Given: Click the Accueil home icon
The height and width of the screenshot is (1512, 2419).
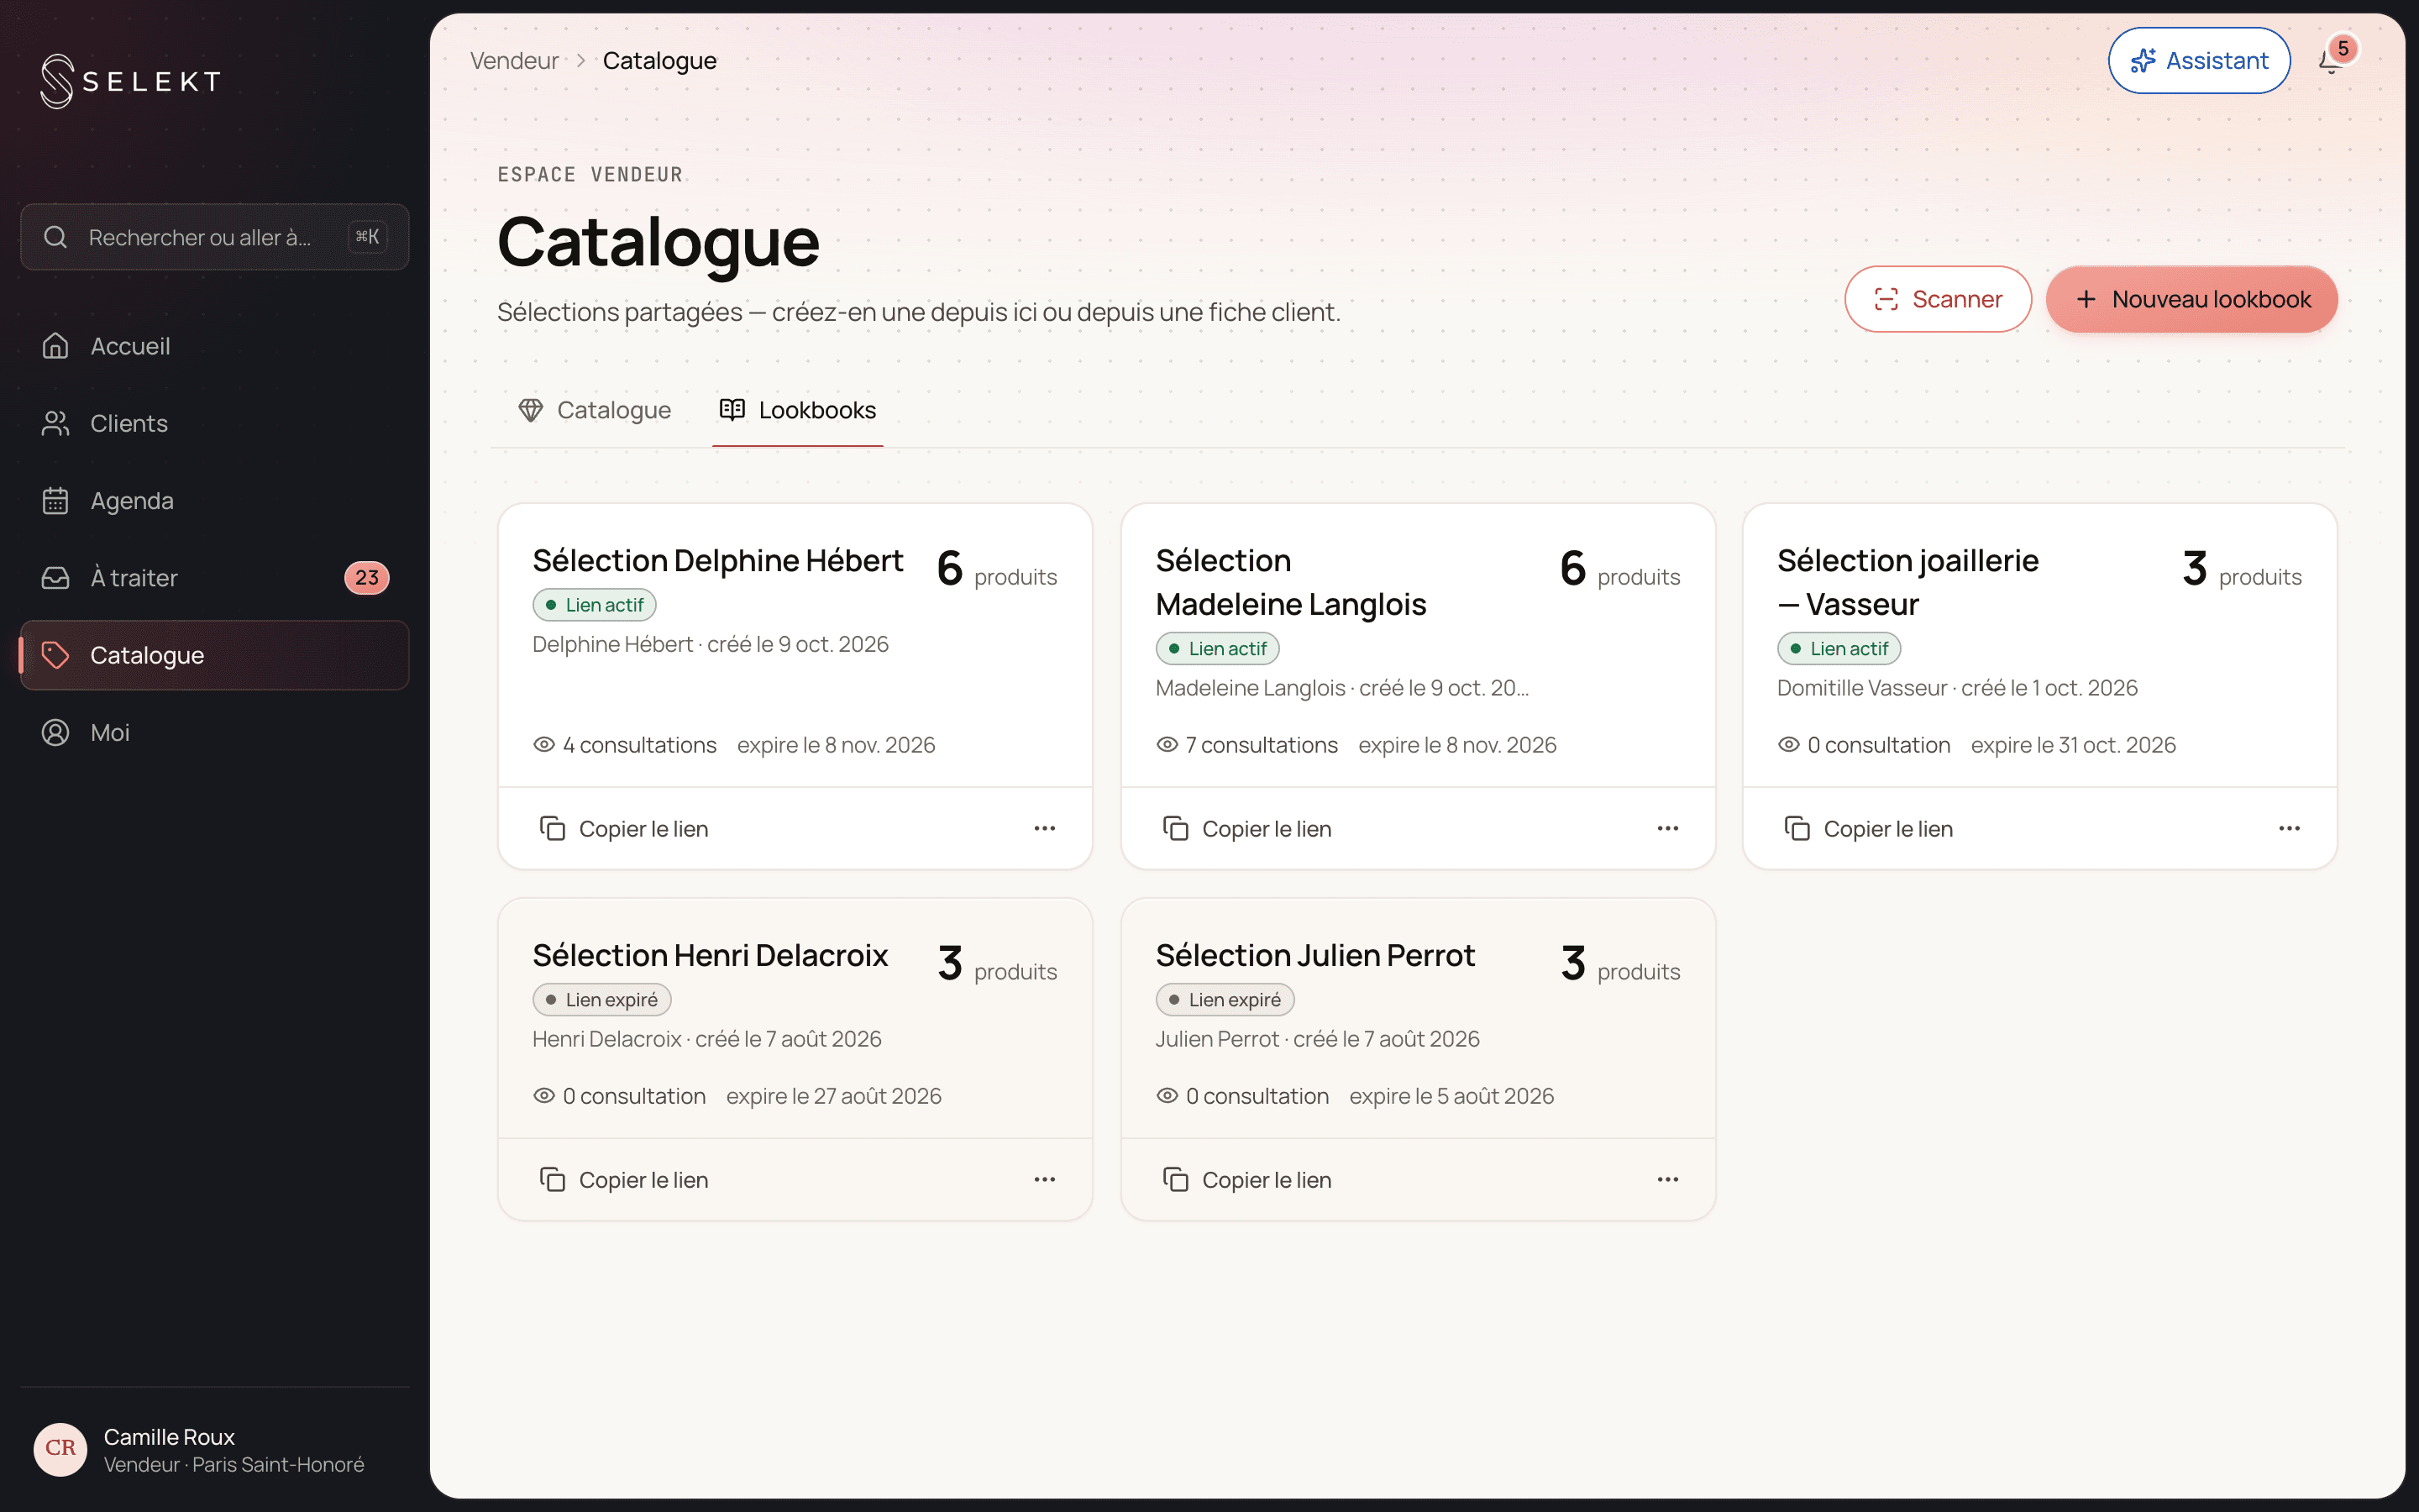Looking at the screenshot, I should tap(56, 346).
